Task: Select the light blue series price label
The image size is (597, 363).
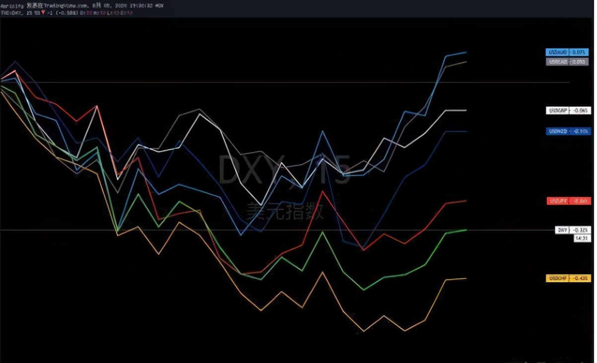Action: [567, 52]
